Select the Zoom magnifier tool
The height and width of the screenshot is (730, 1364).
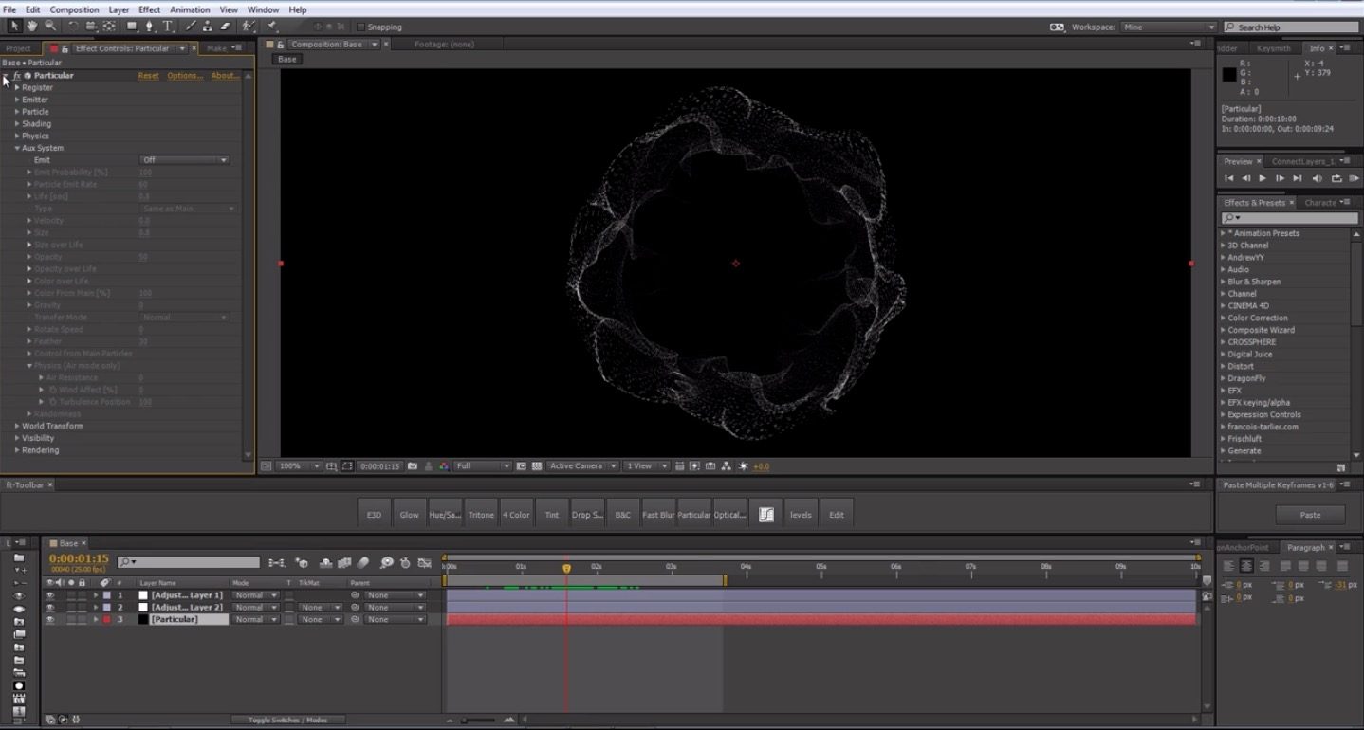click(x=50, y=27)
